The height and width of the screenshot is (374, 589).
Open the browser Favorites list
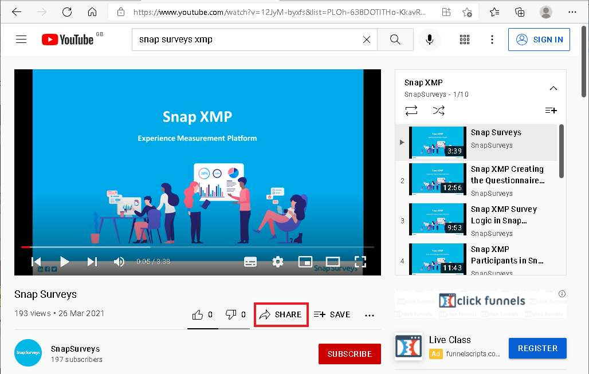494,12
